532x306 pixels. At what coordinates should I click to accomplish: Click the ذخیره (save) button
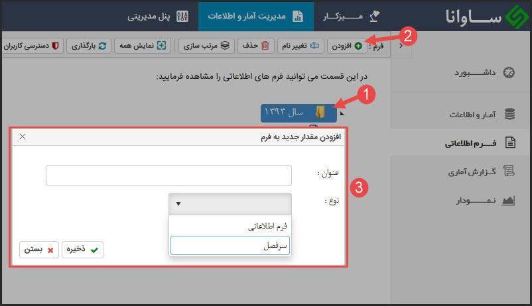tap(82, 250)
